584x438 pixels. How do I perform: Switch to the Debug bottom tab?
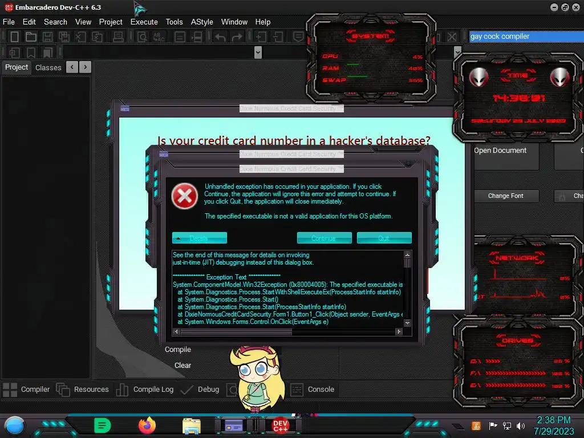point(200,389)
